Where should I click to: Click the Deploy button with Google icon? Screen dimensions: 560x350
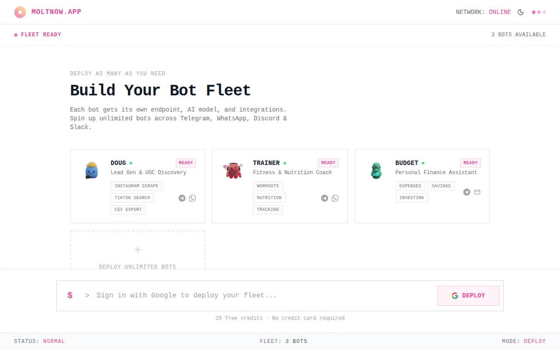click(468, 296)
